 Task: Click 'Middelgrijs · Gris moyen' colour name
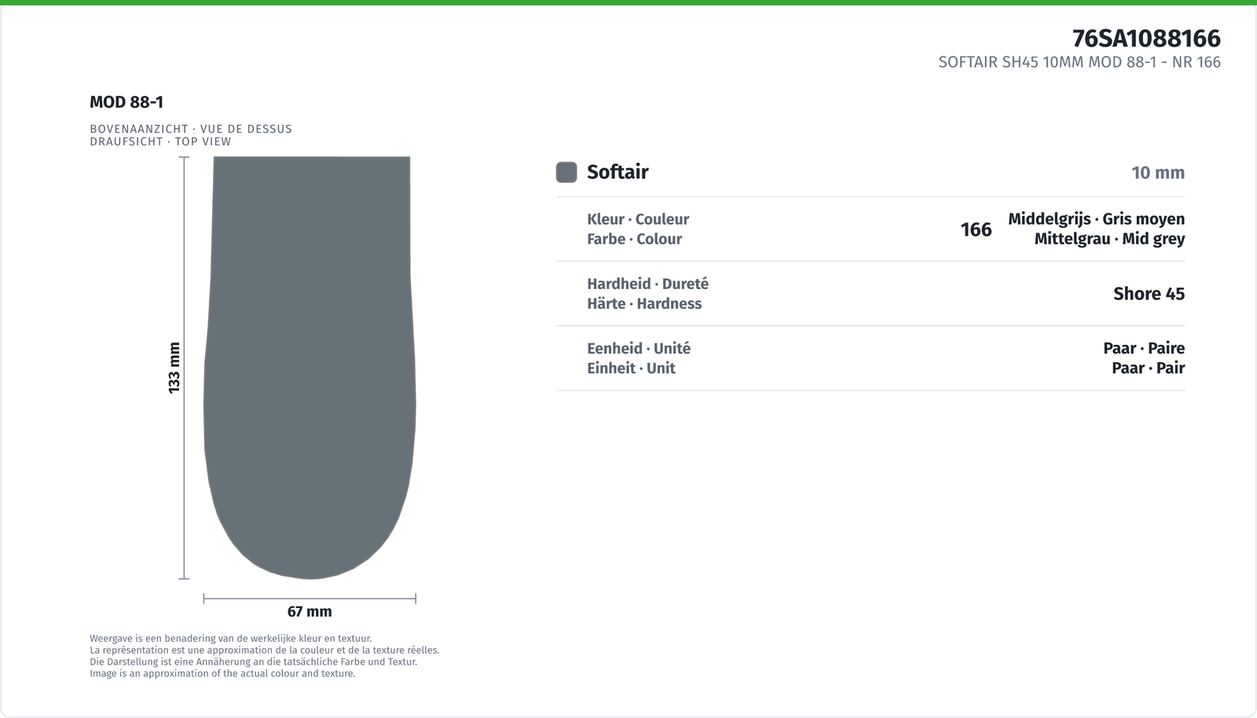[x=1096, y=219]
